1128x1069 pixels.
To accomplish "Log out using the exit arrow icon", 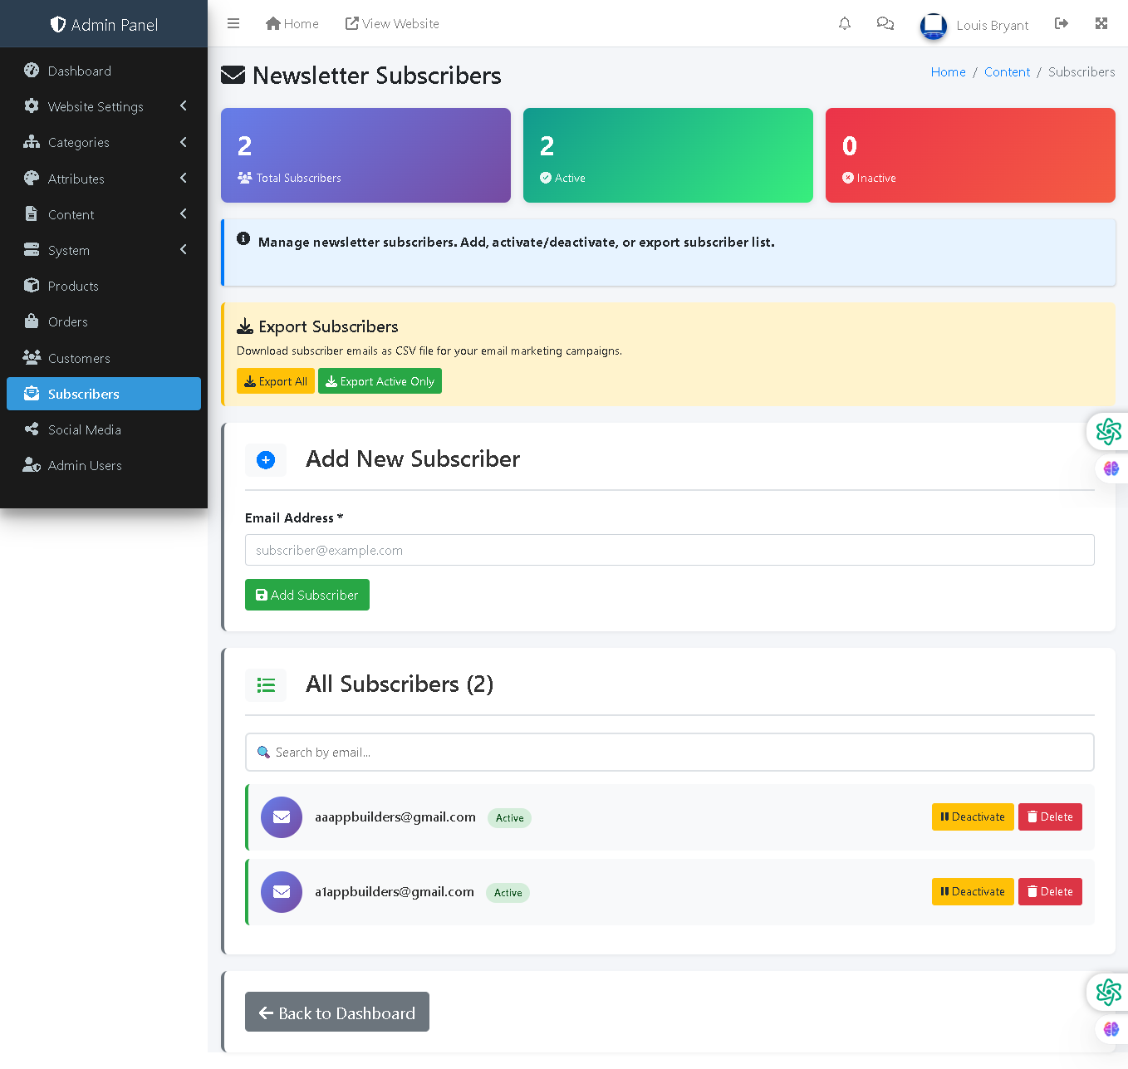I will coord(1062,23).
